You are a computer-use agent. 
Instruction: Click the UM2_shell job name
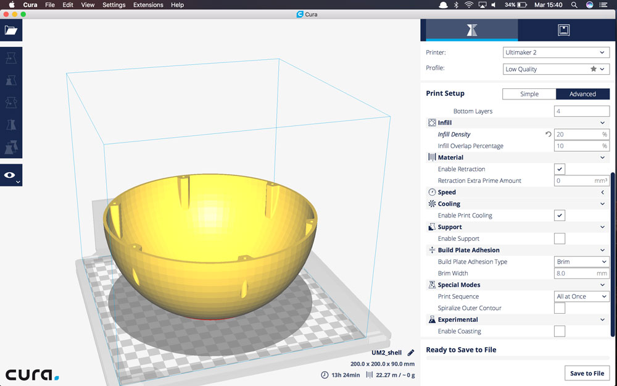pos(386,353)
